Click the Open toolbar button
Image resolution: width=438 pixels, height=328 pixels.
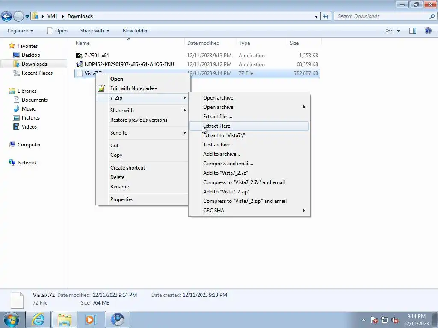click(x=57, y=31)
